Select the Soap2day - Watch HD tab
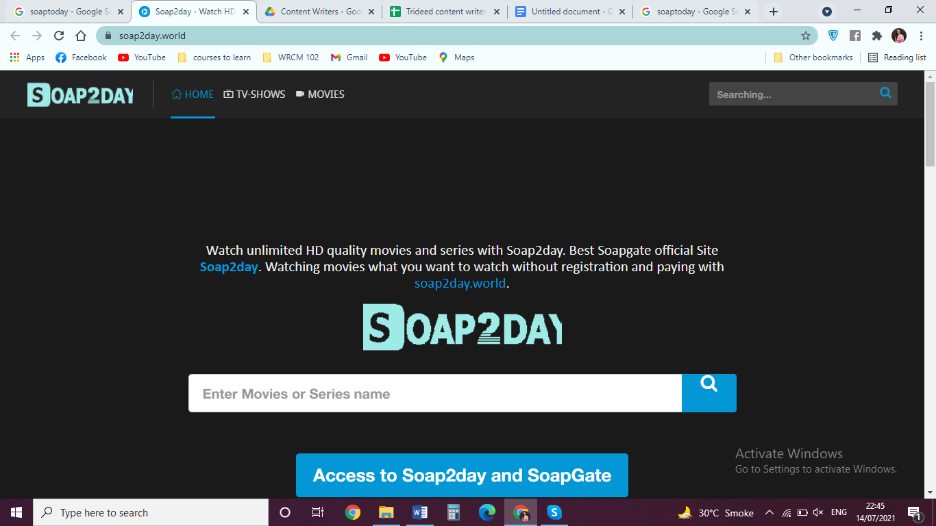 pyautogui.click(x=195, y=12)
